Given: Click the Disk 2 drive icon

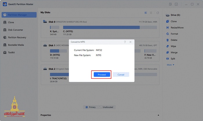Looking at the screenshot, I should (x=45, y=69).
